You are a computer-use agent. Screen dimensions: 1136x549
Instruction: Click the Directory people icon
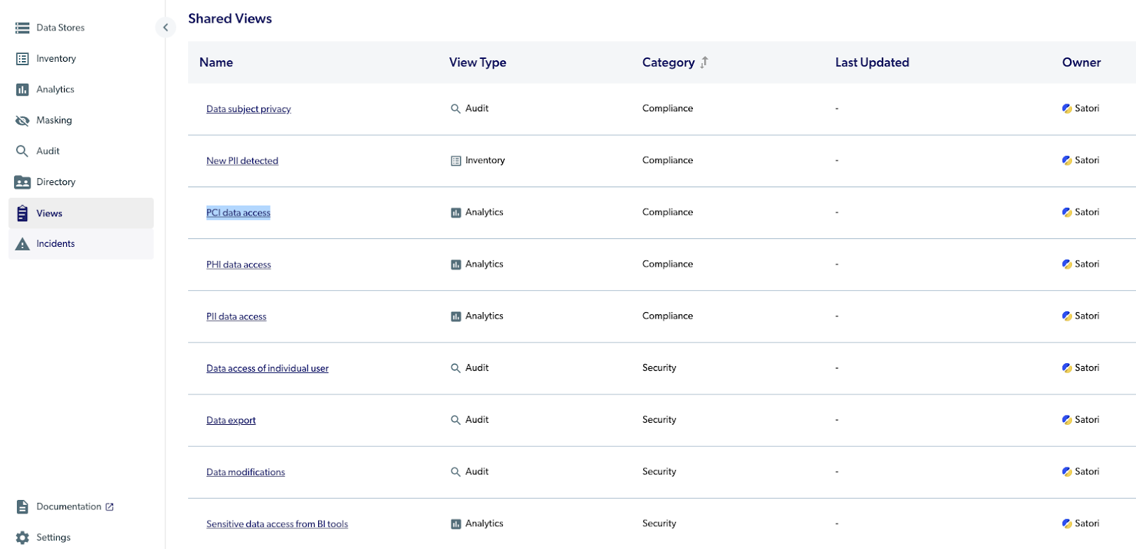click(22, 182)
